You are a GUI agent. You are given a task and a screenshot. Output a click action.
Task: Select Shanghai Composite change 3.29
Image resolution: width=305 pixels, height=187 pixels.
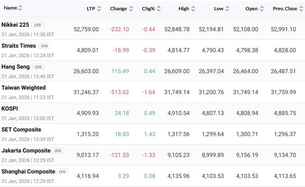tap(123, 176)
